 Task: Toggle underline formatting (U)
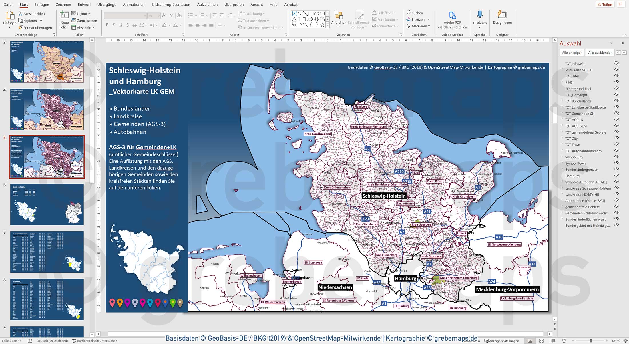(121, 25)
